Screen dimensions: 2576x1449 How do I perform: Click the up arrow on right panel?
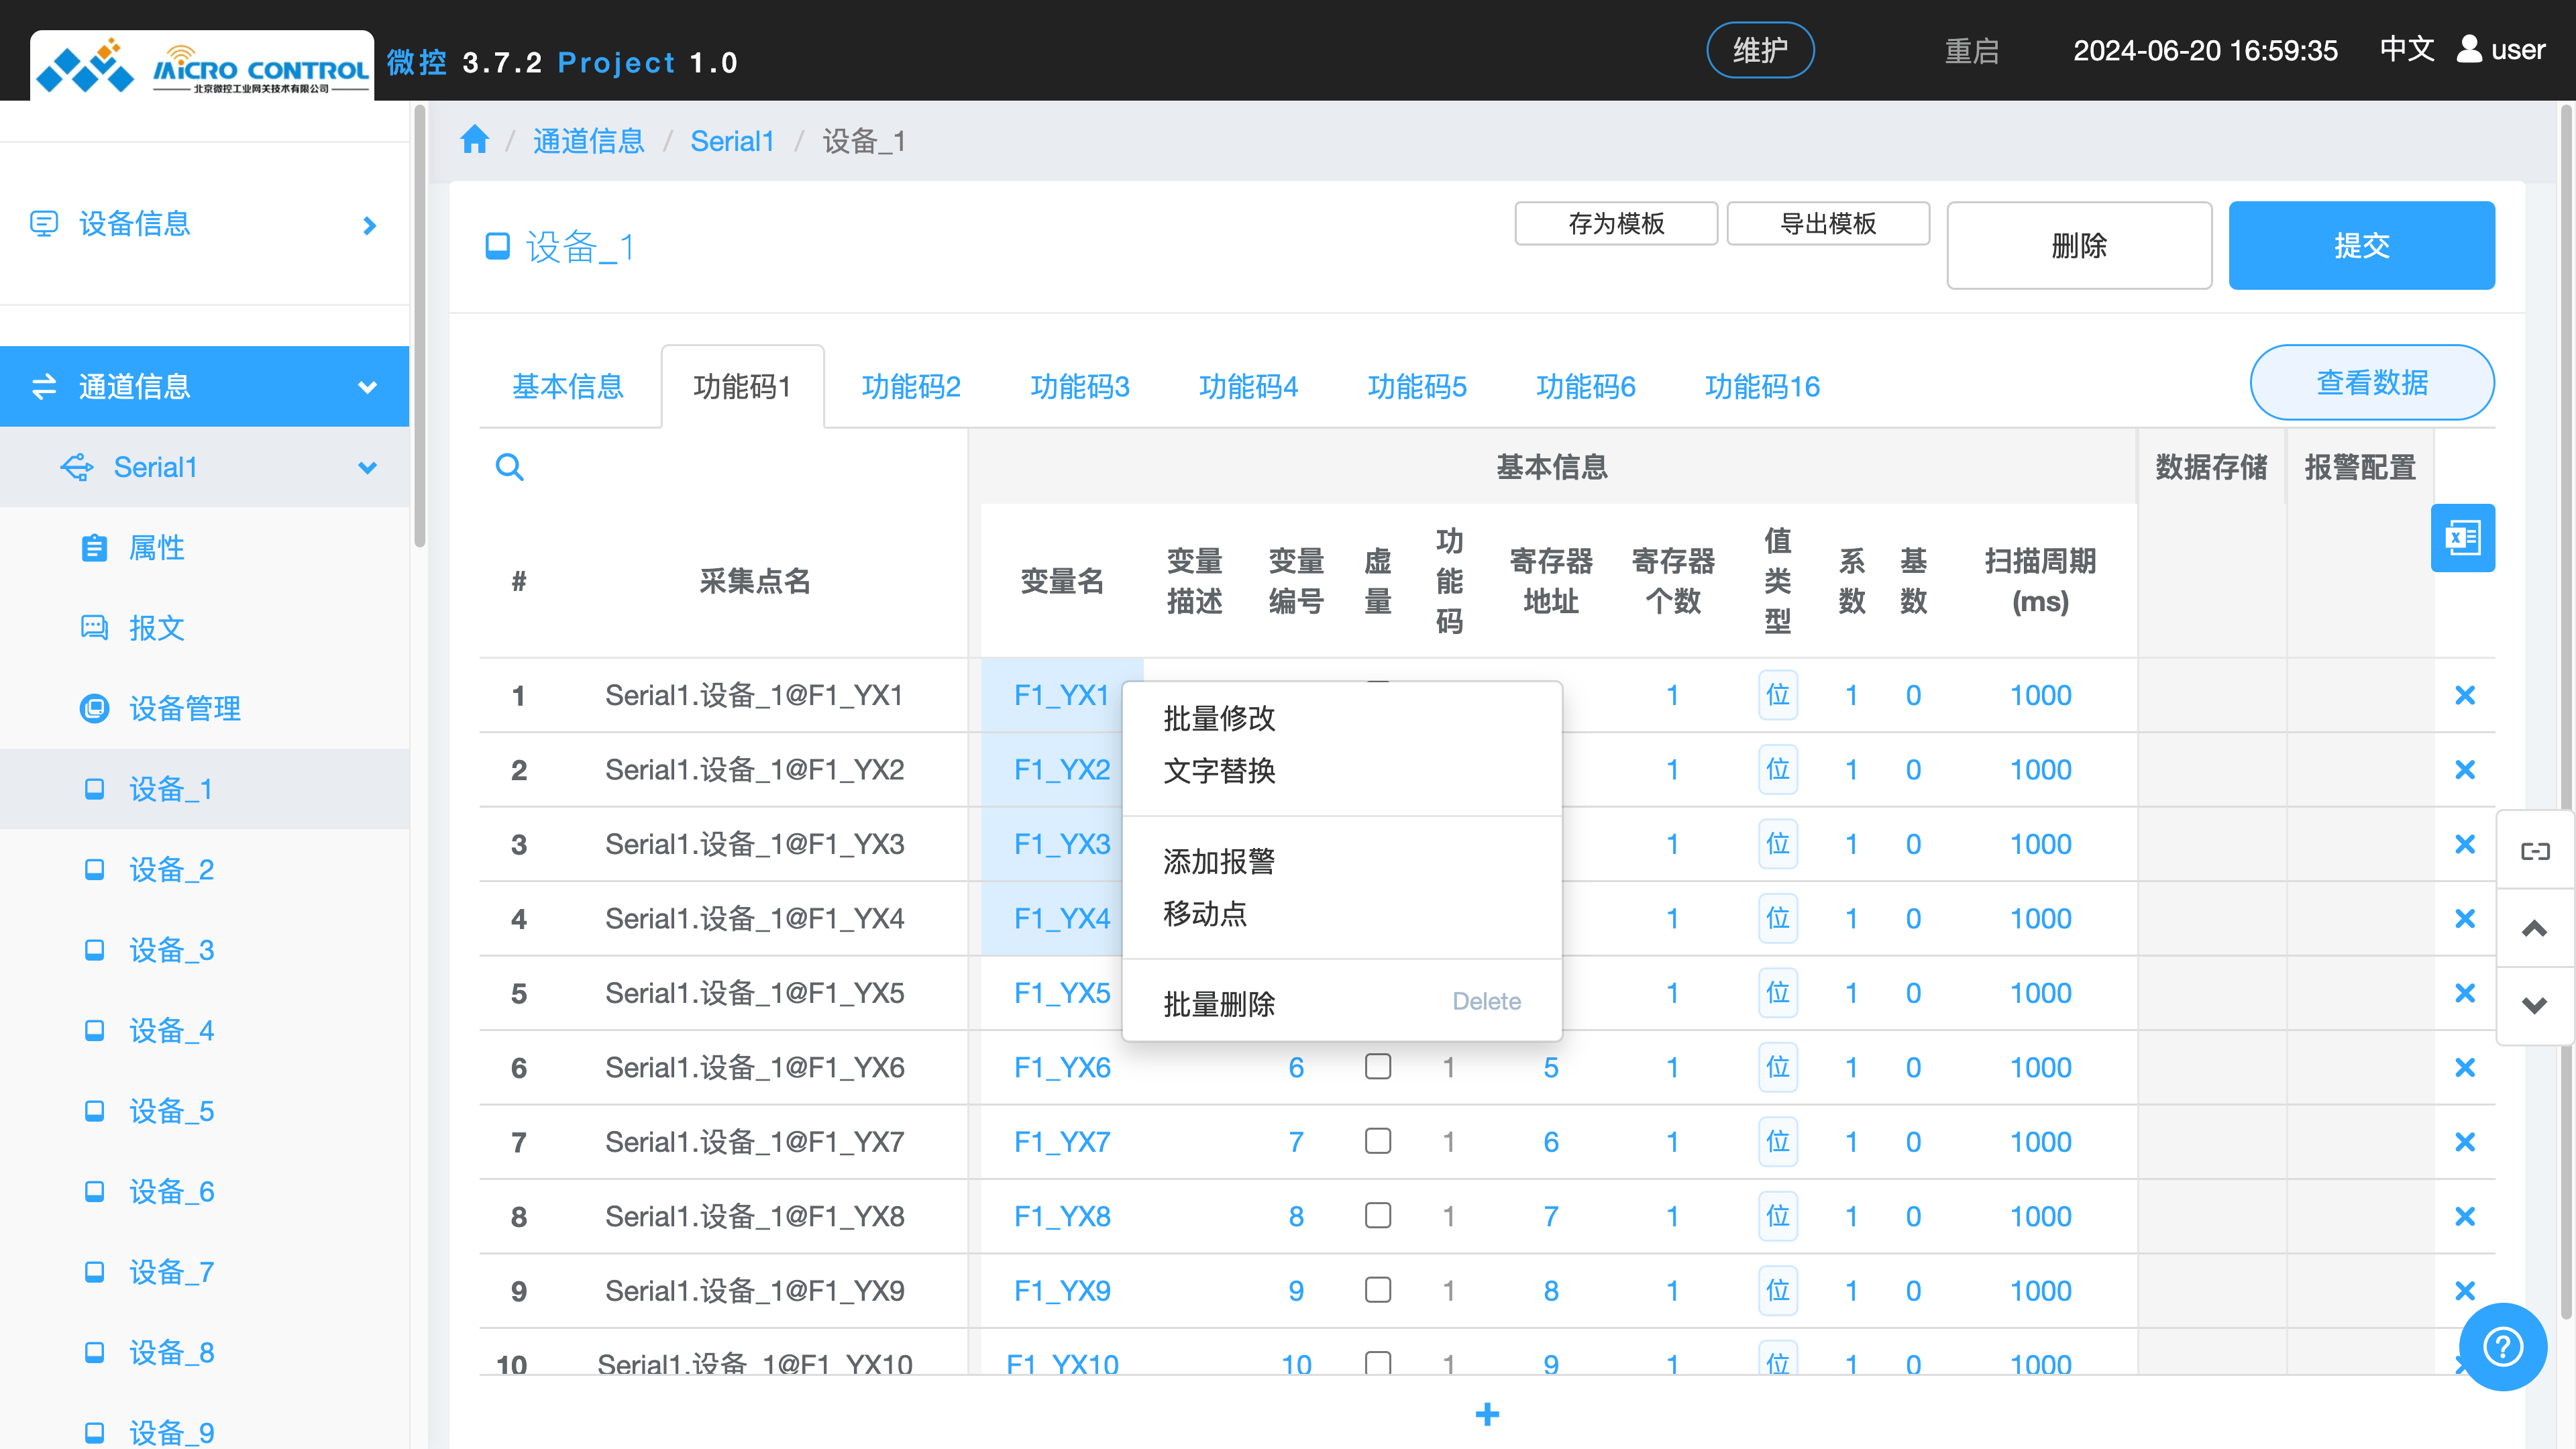2534,928
